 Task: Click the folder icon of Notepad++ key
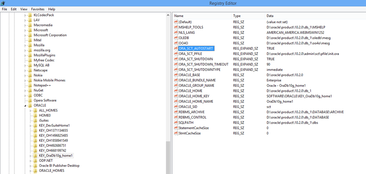[x=30, y=85]
